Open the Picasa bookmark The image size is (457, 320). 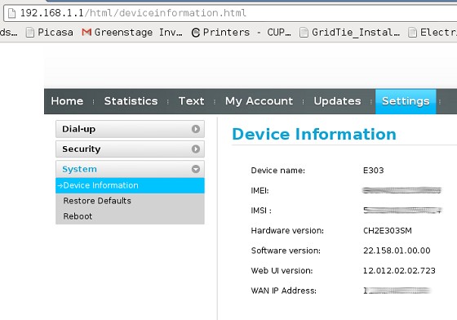tap(50, 33)
